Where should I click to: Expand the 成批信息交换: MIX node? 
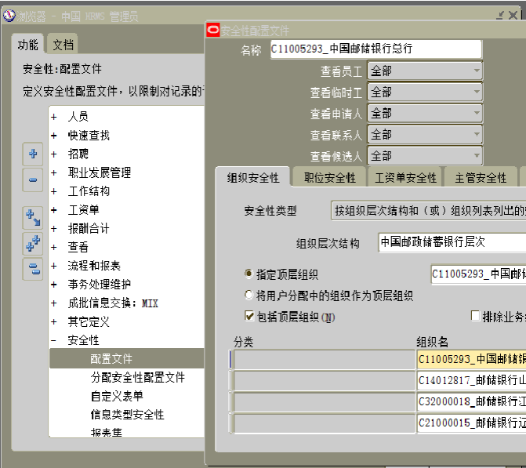(x=53, y=303)
